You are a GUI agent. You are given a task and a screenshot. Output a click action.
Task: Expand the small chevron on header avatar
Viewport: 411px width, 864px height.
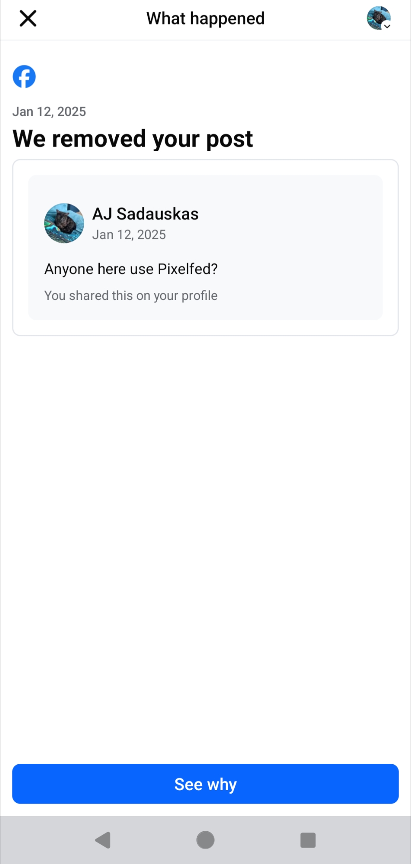[387, 26]
